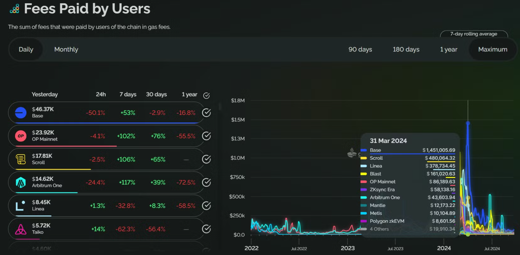This screenshot has height=255, width=520.
Task: Toggle Taiko chain visibility checkmark
Action: pyautogui.click(x=206, y=229)
